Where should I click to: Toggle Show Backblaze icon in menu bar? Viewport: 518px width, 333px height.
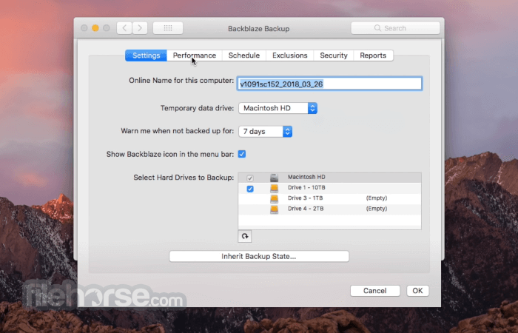click(242, 154)
